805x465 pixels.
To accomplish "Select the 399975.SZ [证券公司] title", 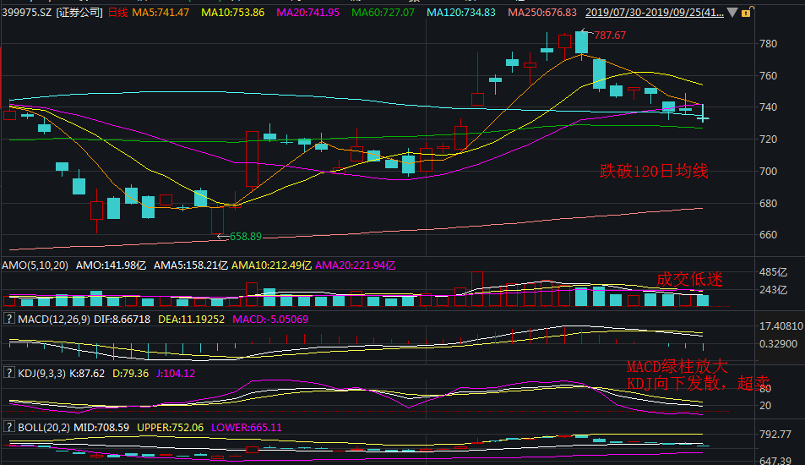I will (x=52, y=13).
